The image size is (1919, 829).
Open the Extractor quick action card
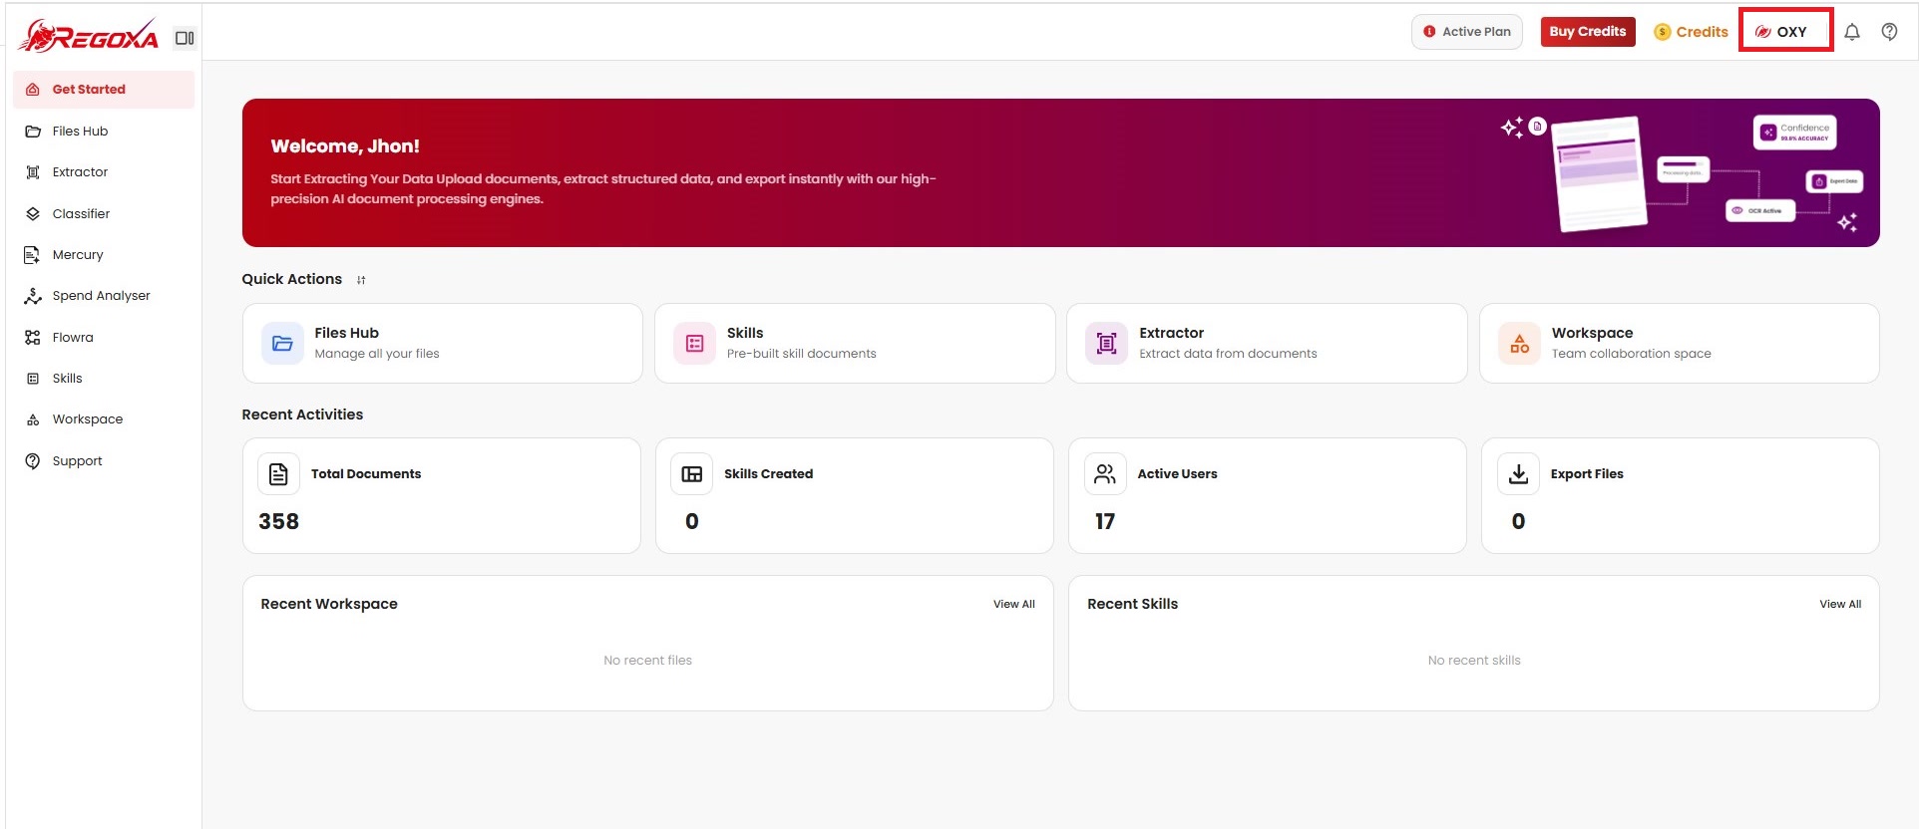[x=1267, y=343]
